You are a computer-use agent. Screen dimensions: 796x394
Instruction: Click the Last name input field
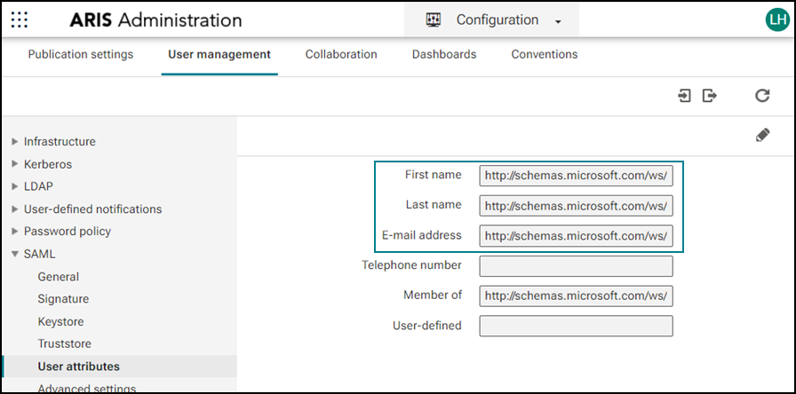[577, 206]
